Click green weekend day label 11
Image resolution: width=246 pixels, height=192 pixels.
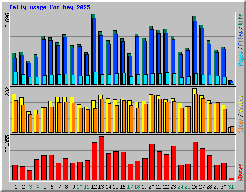click(x=86, y=187)
